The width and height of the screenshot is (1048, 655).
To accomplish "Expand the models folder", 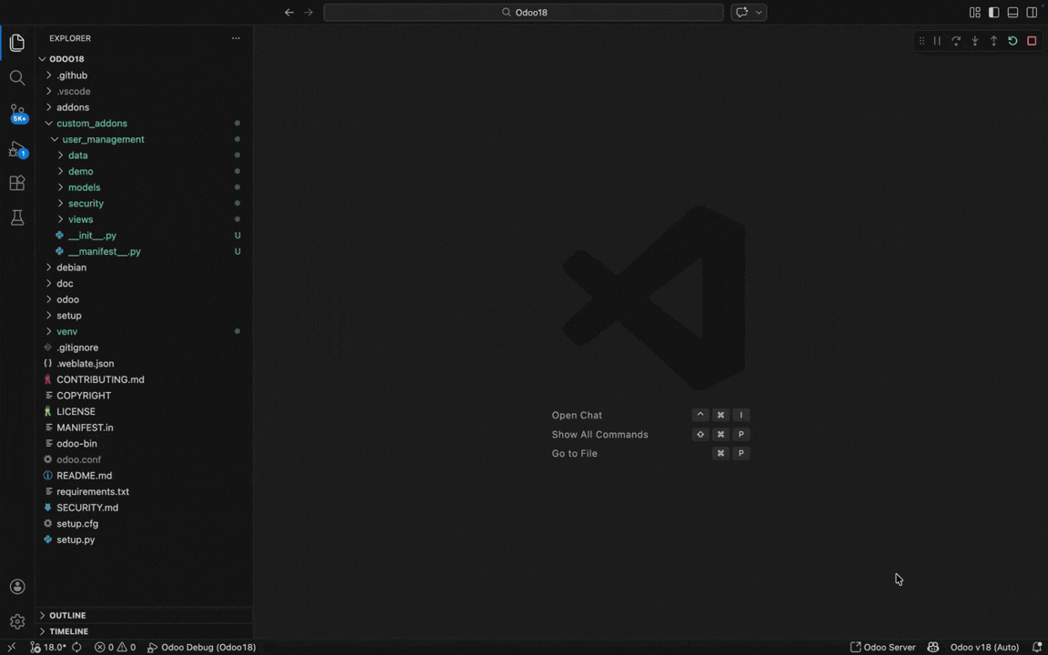I will [x=144, y=187].
